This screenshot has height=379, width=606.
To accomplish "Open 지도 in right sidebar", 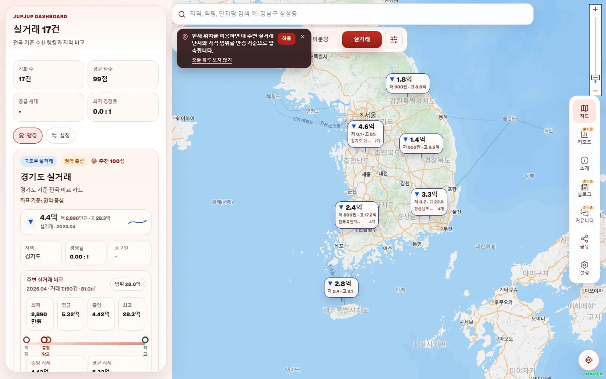I will pos(585,111).
